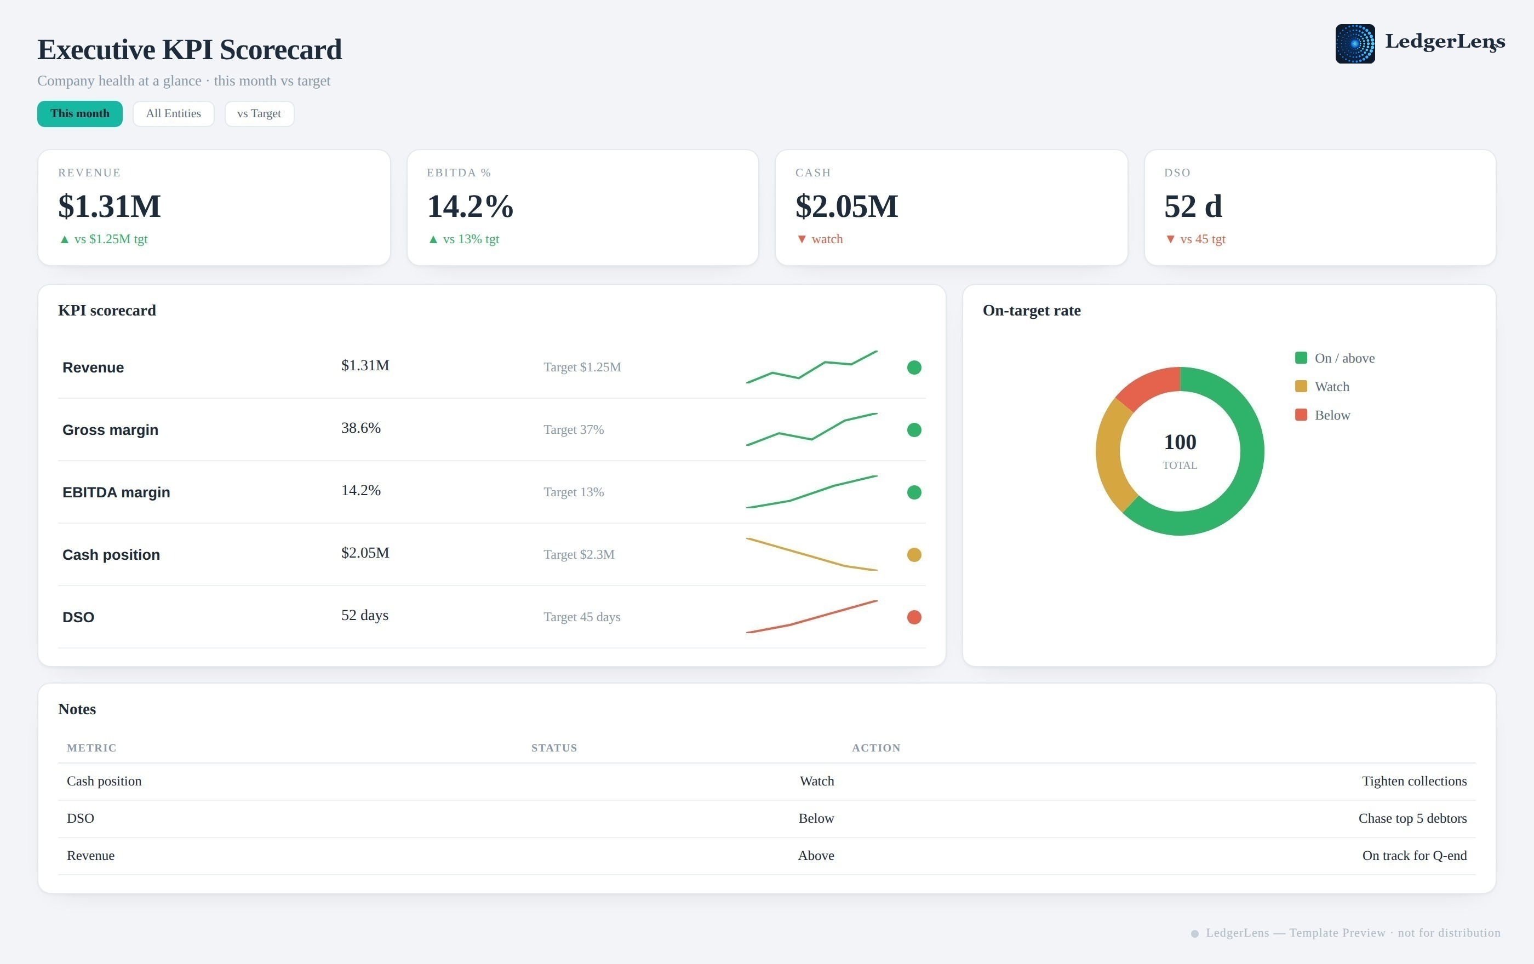The width and height of the screenshot is (1534, 964).
Task: Click the On track for Q-end action
Action: pyautogui.click(x=1414, y=856)
